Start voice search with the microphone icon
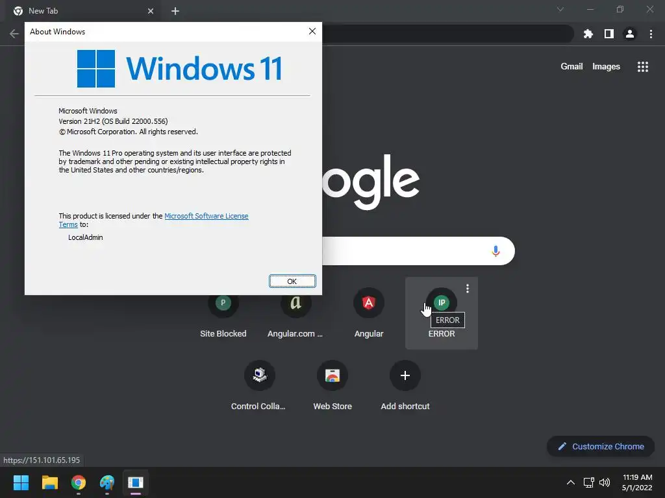Screen dimensions: 665x498 496,251
